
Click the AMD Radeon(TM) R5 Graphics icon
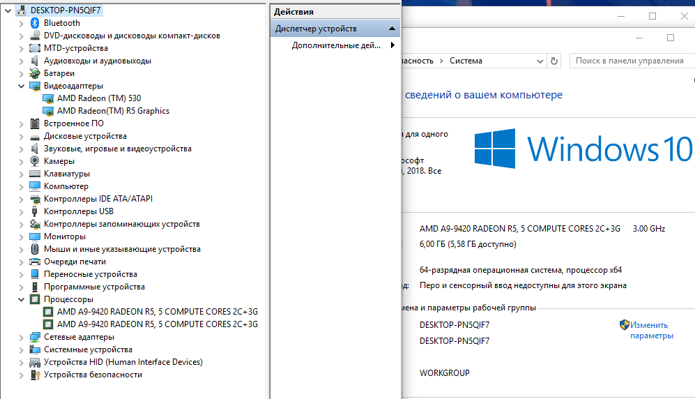pos(48,111)
